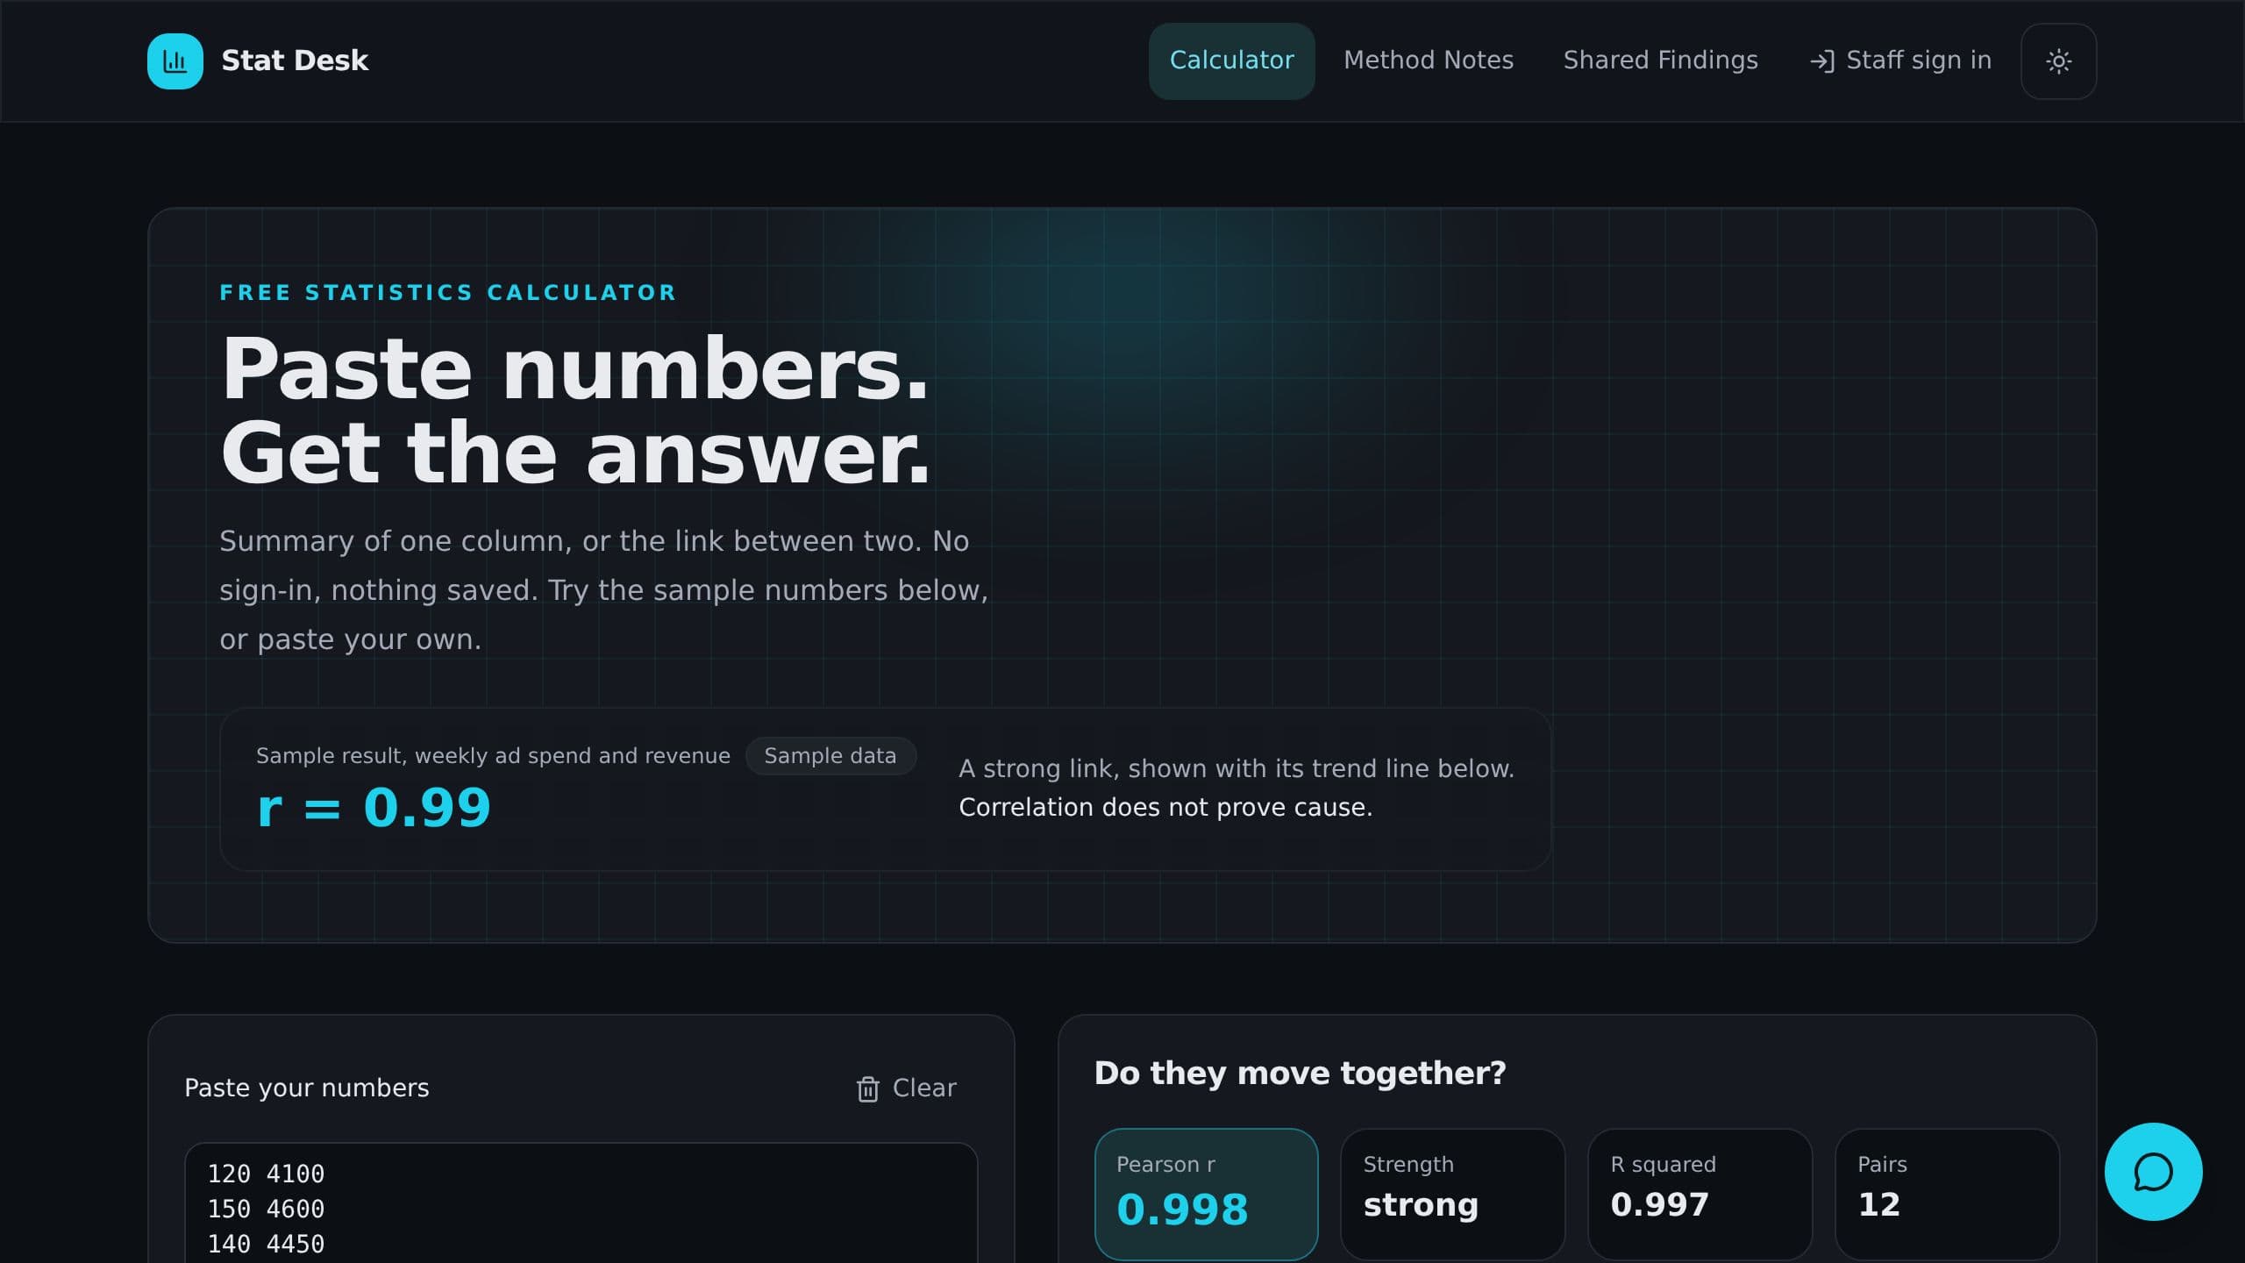Viewport: 2245px width, 1263px height.
Task: Open the chat bubble floating button
Action: pyautogui.click(x=2153, y=1172)
